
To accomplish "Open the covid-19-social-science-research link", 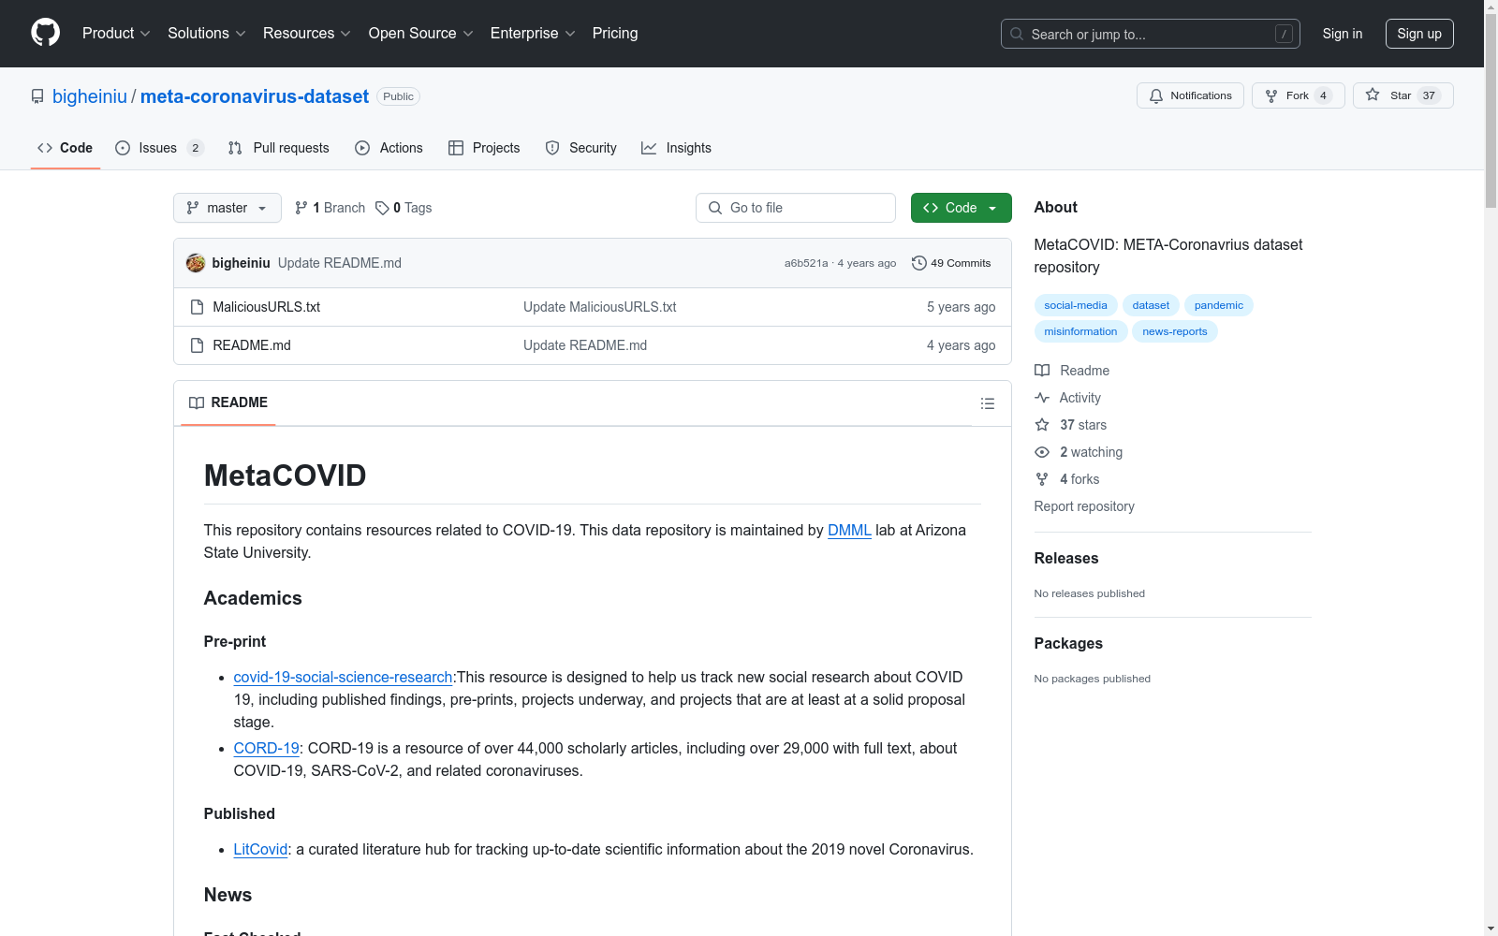I will [343, 677].
